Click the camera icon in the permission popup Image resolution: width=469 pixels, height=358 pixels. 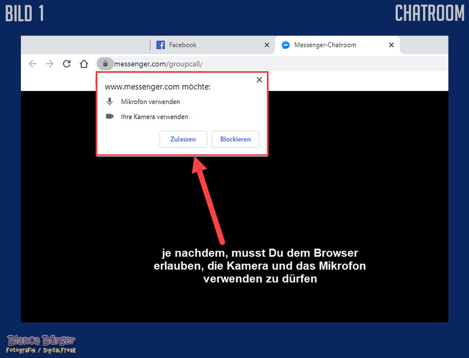110,116
